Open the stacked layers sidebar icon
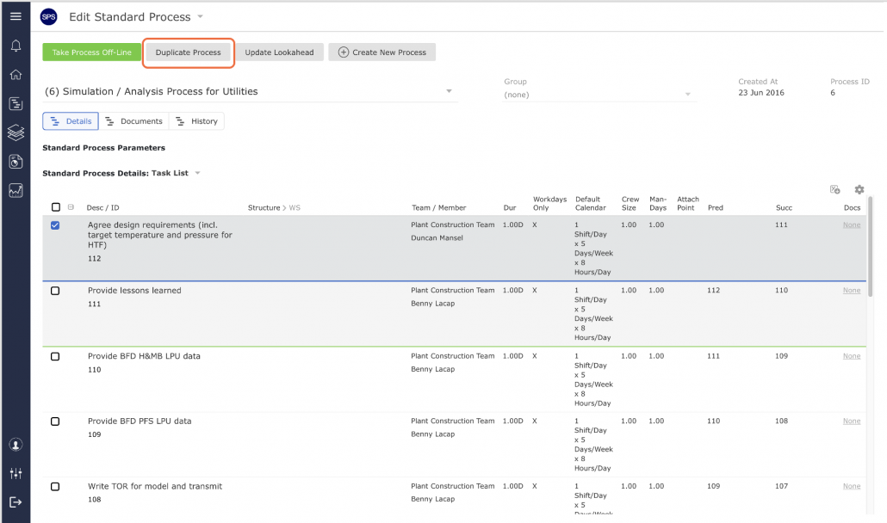The image size is (887, 523). pos(16,132)
